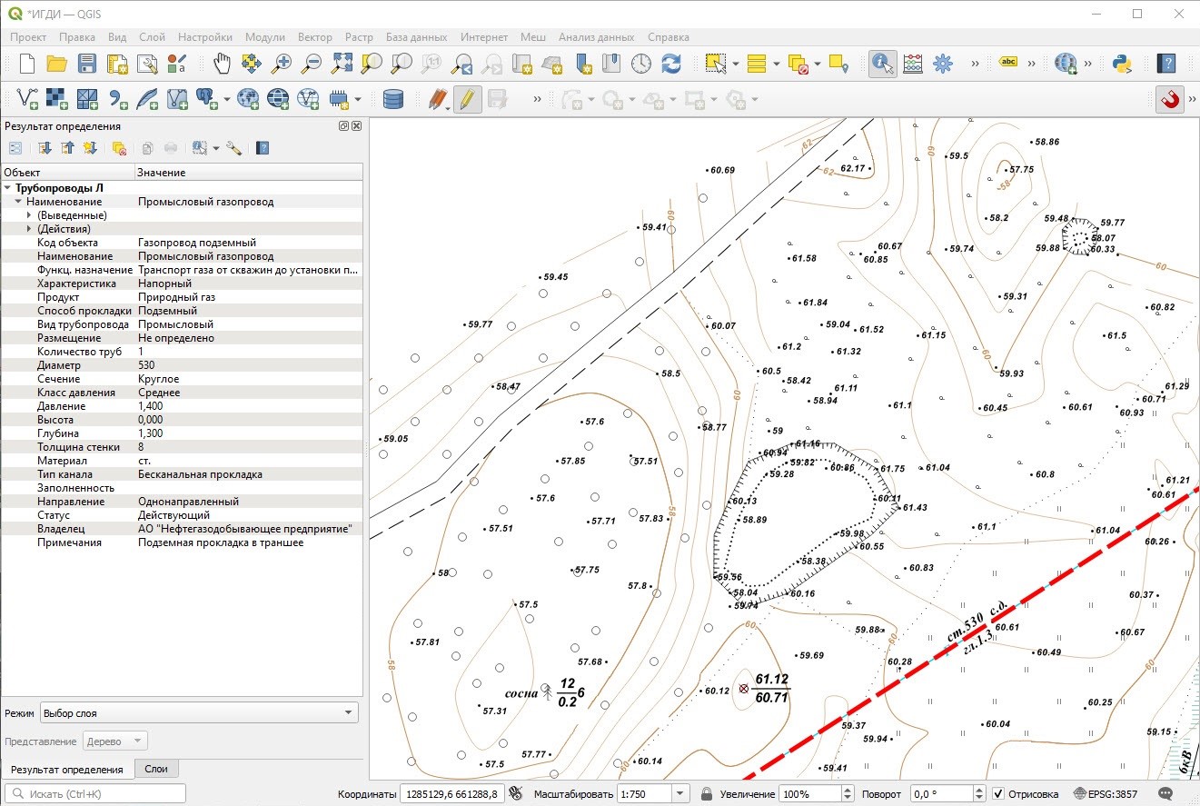The image size is (1200, 806).
Task: Save project with floppy disk icon
Action: click(x=86, y=64)
